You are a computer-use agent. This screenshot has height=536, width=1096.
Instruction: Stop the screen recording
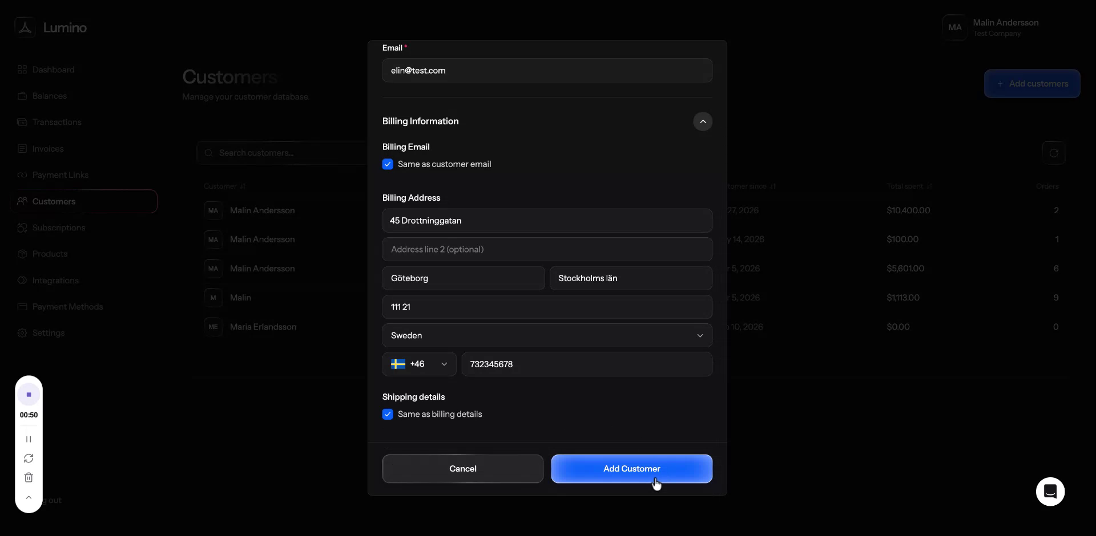[29, 395]
